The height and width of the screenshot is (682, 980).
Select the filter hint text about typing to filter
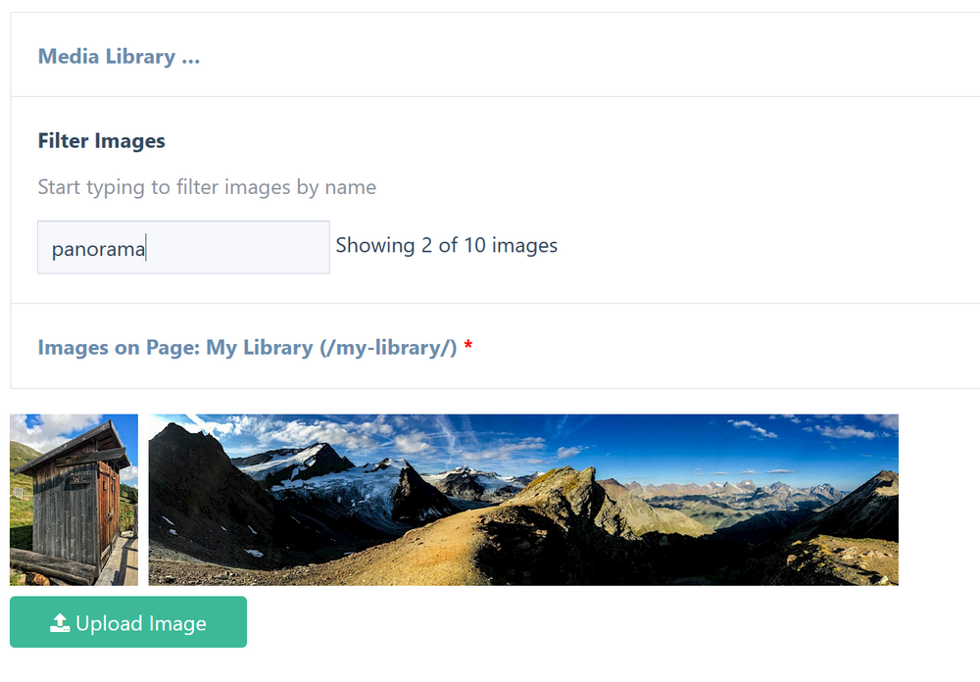[206, 186]
